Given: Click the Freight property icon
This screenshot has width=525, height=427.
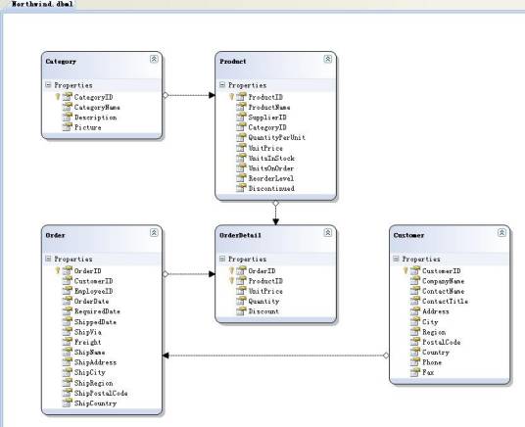Looking at the screenshot, I should coord(68,342).
